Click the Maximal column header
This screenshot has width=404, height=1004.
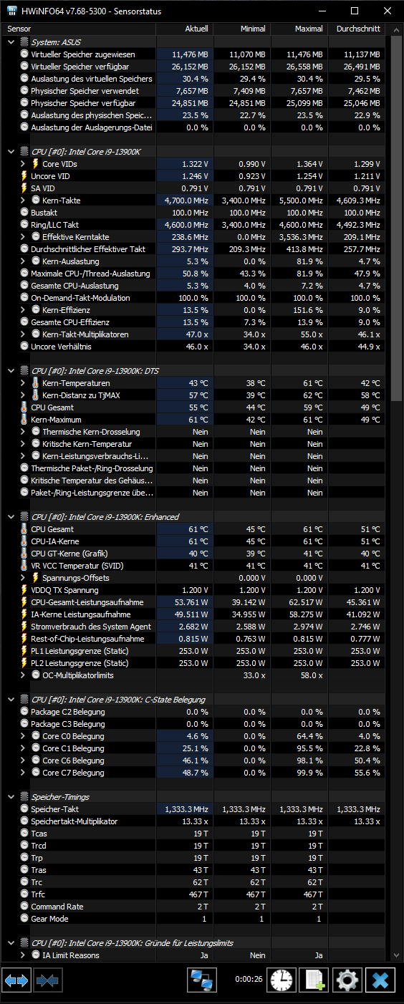click(x=299, y=29)
